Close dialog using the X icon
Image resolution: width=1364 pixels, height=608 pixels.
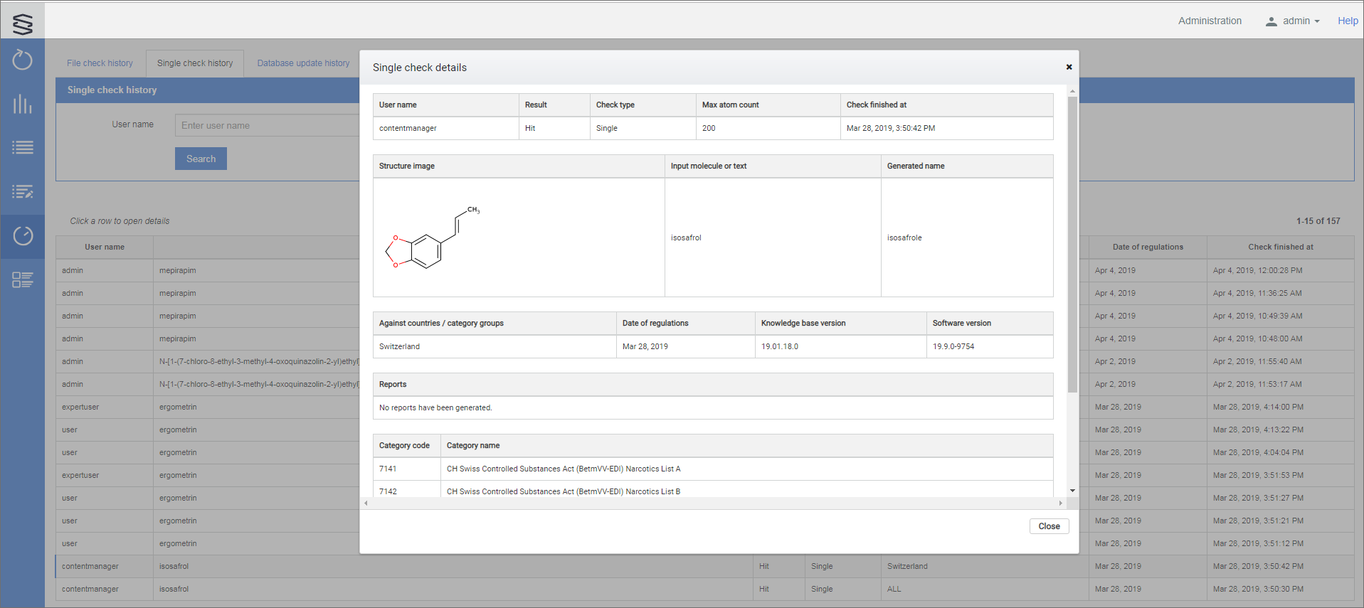point(1069,67)
